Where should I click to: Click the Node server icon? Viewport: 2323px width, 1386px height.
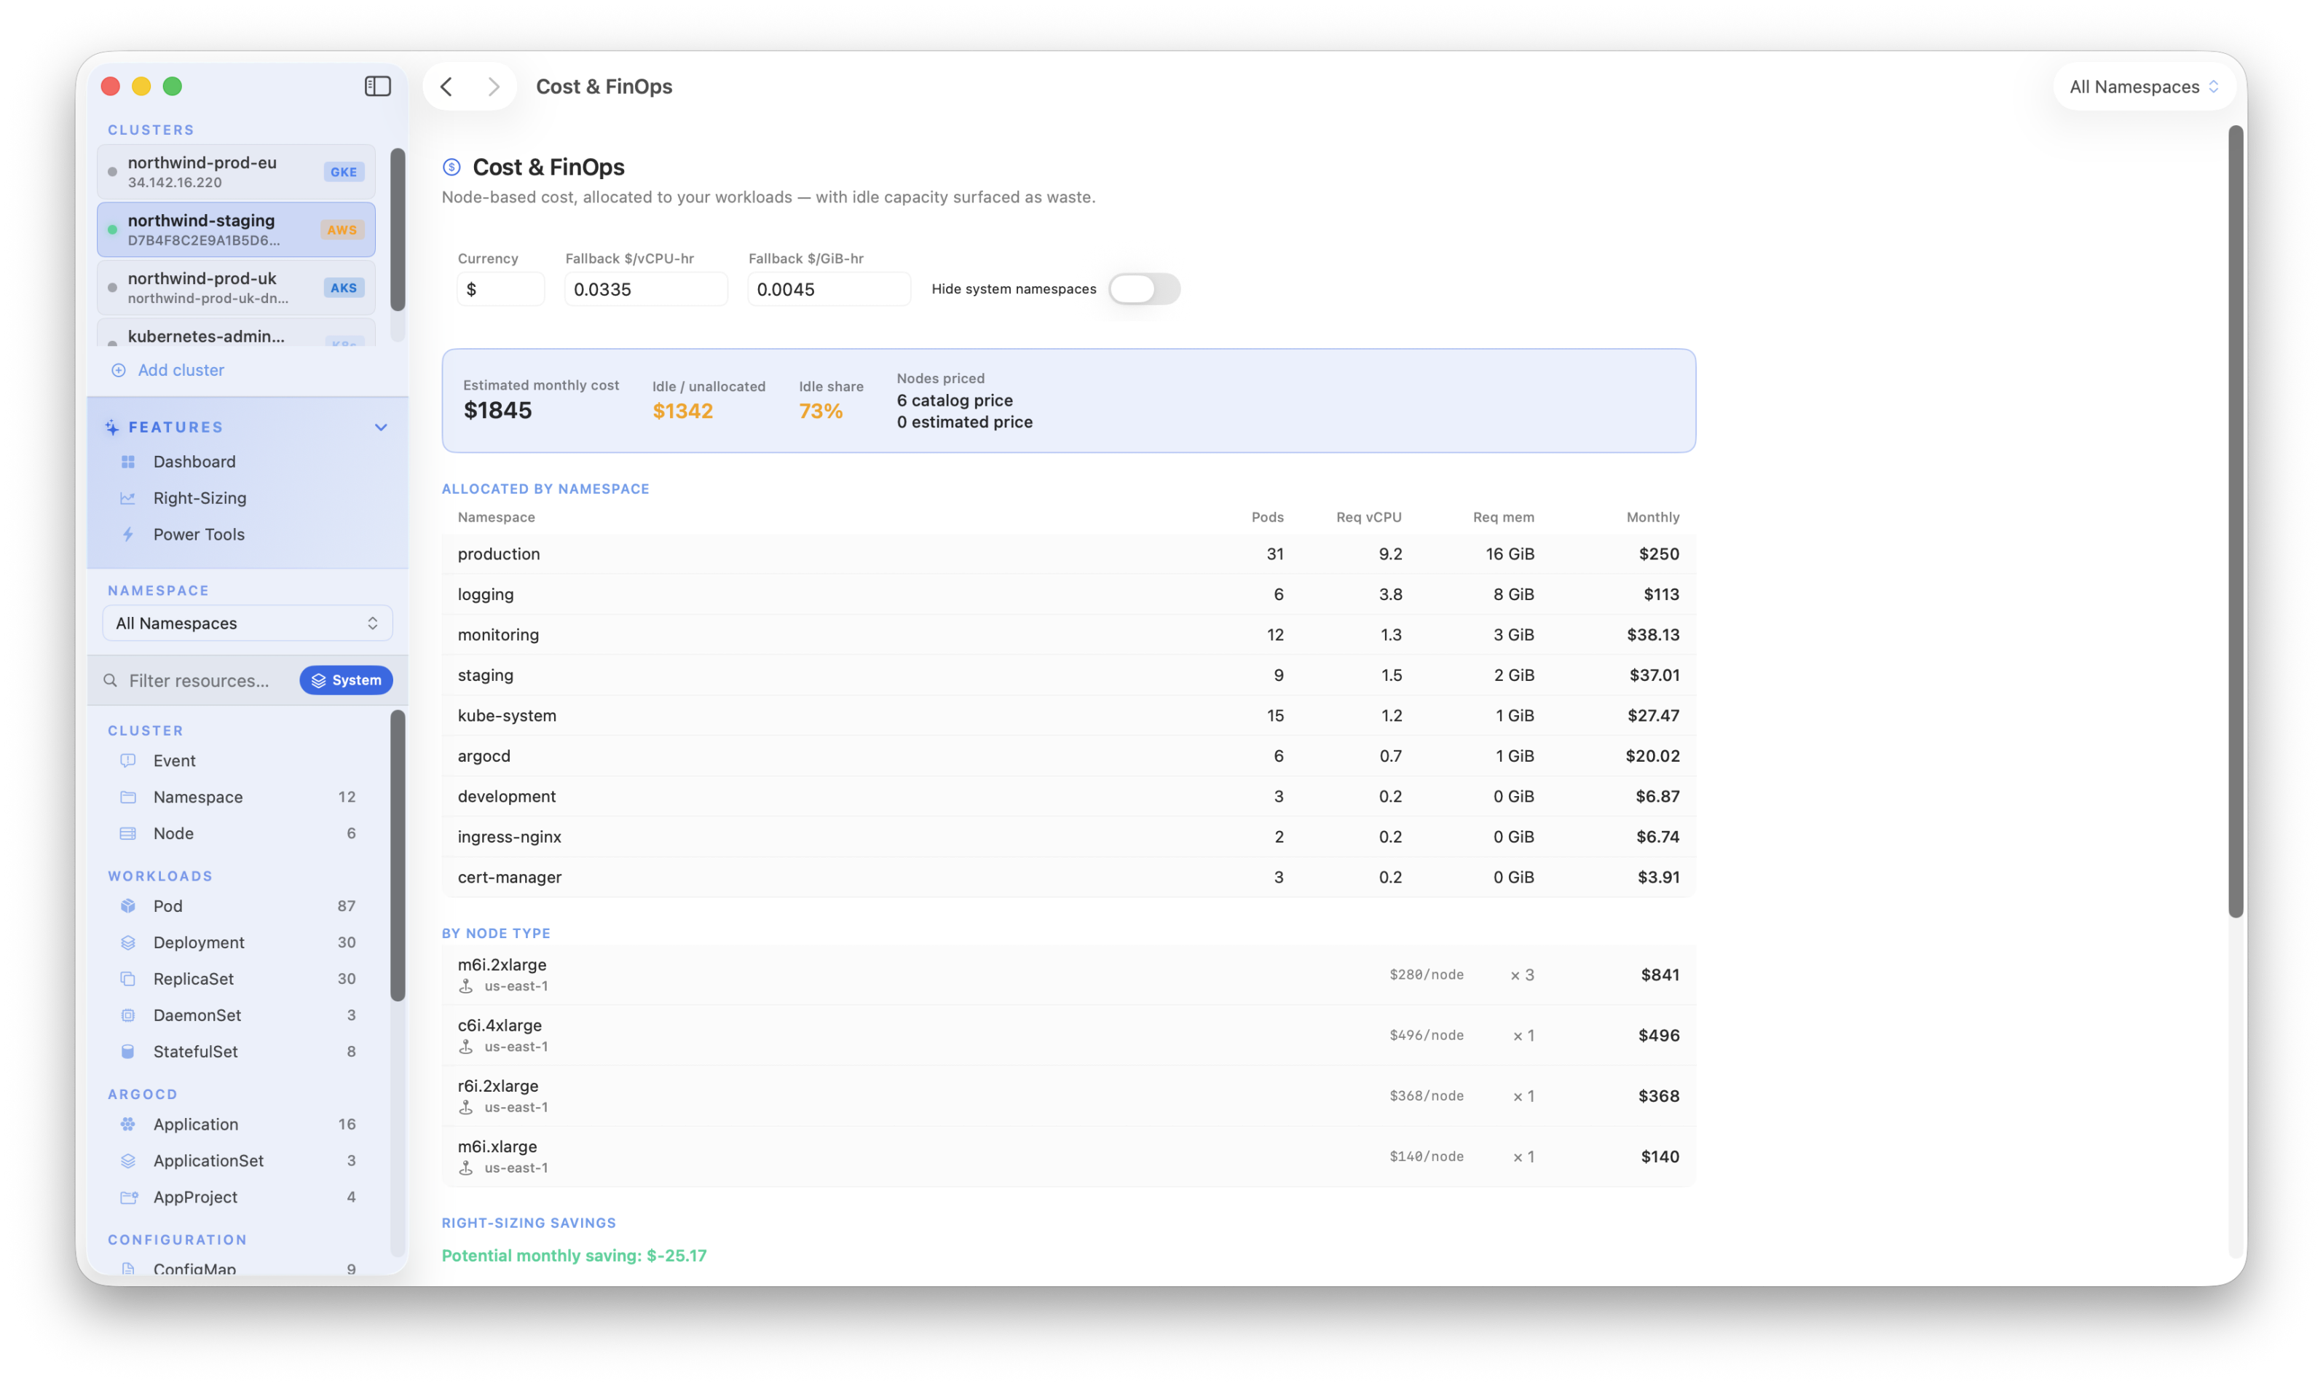click(x=128, y=833)
